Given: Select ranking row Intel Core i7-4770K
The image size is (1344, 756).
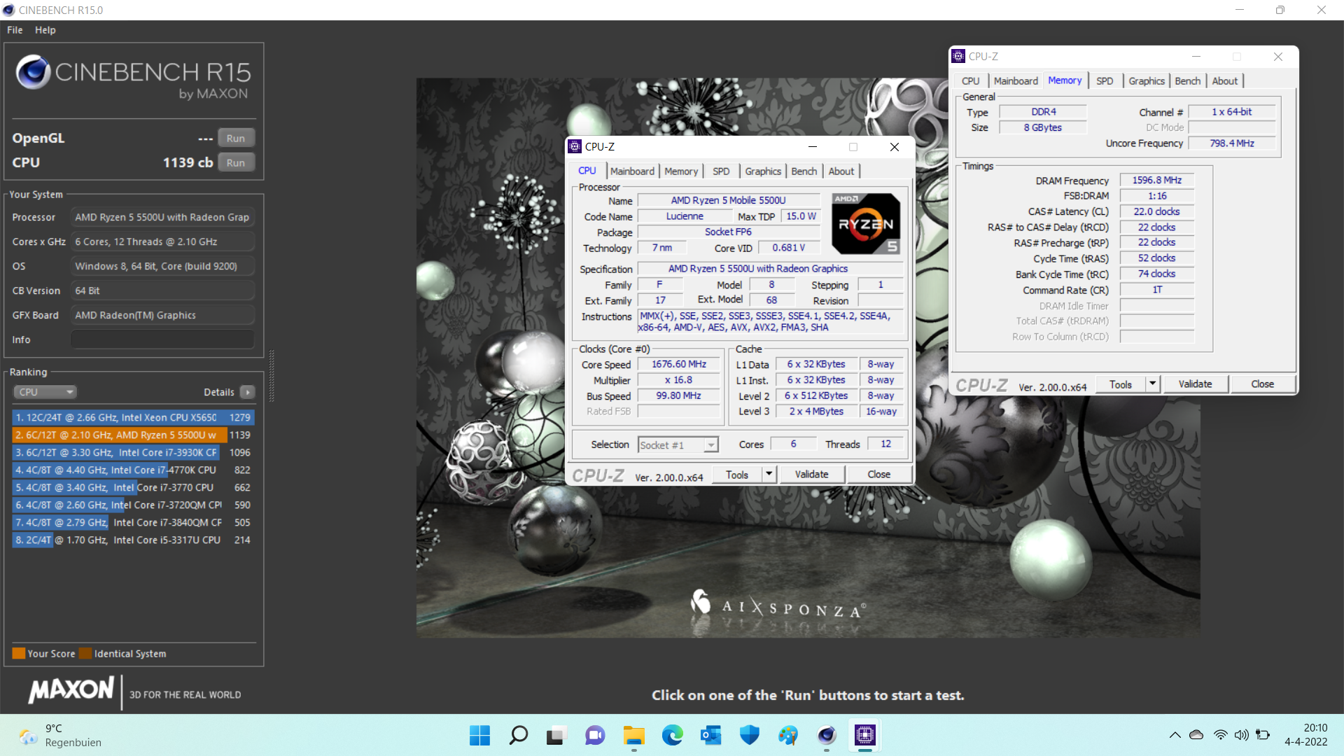Looking at the screenshot, I should 133,470.
